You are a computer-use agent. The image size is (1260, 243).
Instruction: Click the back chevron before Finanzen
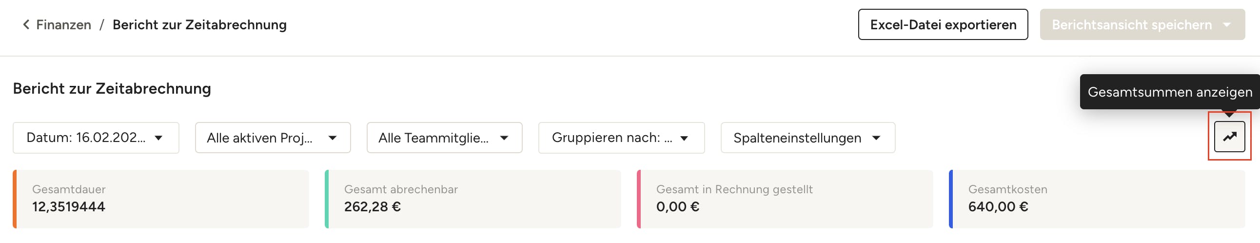(x=26, y=24)
